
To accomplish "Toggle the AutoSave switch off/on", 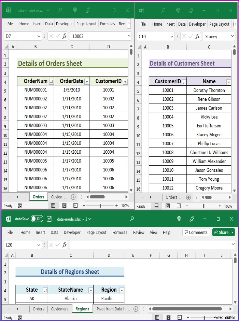I will coord(37,219).
